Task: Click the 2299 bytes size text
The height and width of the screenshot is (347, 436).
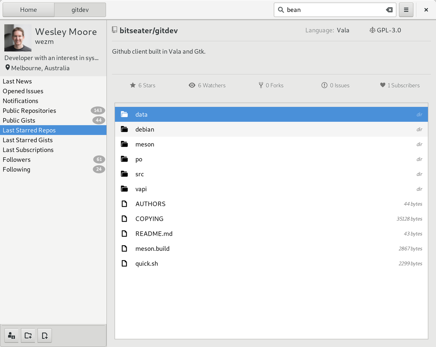Action: coord(410,263)
